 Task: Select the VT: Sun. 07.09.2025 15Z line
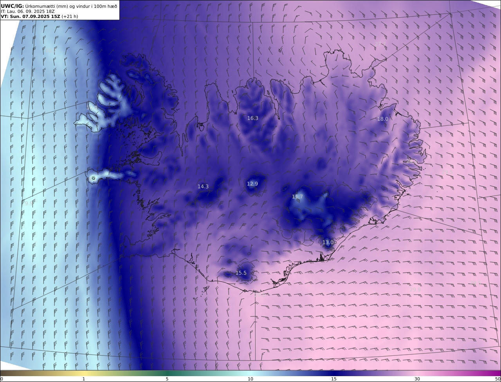[40, 16]
